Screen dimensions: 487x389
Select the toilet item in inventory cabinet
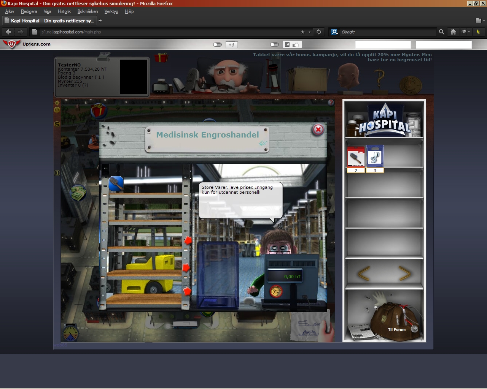coord(375,157)
